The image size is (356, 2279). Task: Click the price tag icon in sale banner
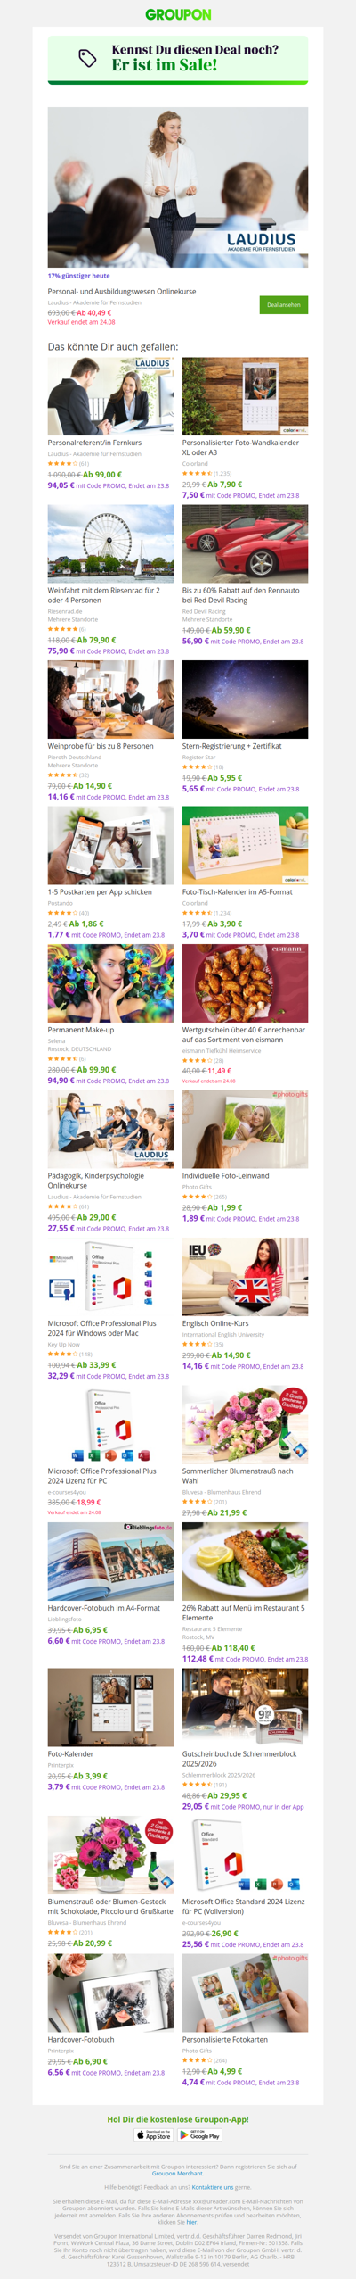click(x=87, y=58)
